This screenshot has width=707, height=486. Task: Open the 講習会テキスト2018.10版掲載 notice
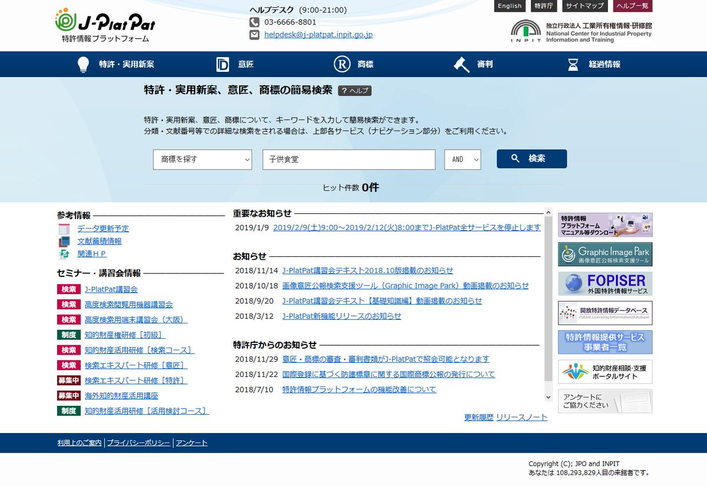click(368, 270)
